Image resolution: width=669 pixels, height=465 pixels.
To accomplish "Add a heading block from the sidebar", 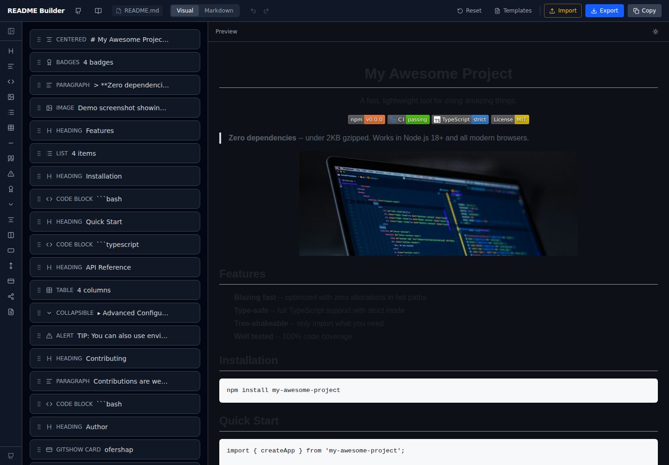I will click(x=11, y=51).
